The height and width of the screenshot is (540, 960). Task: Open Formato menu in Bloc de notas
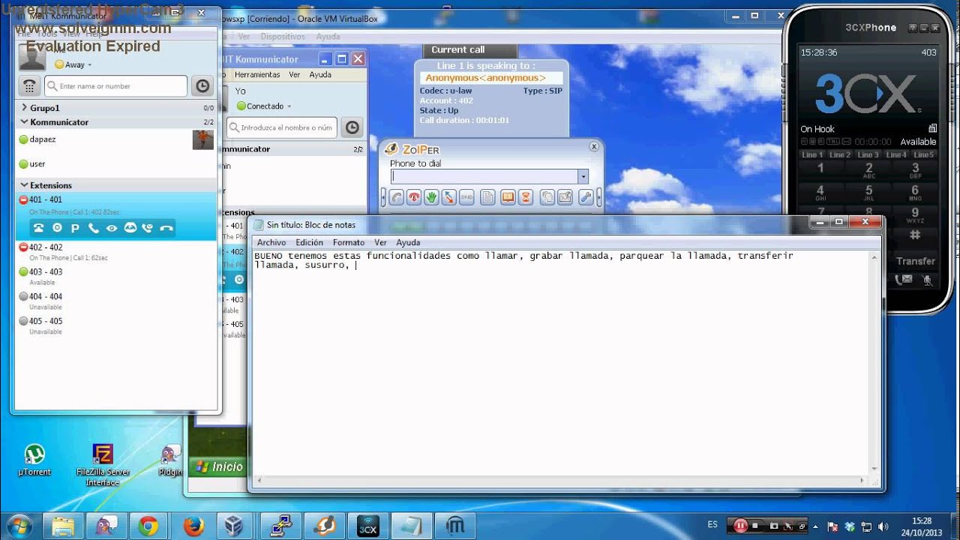point(349,242)
